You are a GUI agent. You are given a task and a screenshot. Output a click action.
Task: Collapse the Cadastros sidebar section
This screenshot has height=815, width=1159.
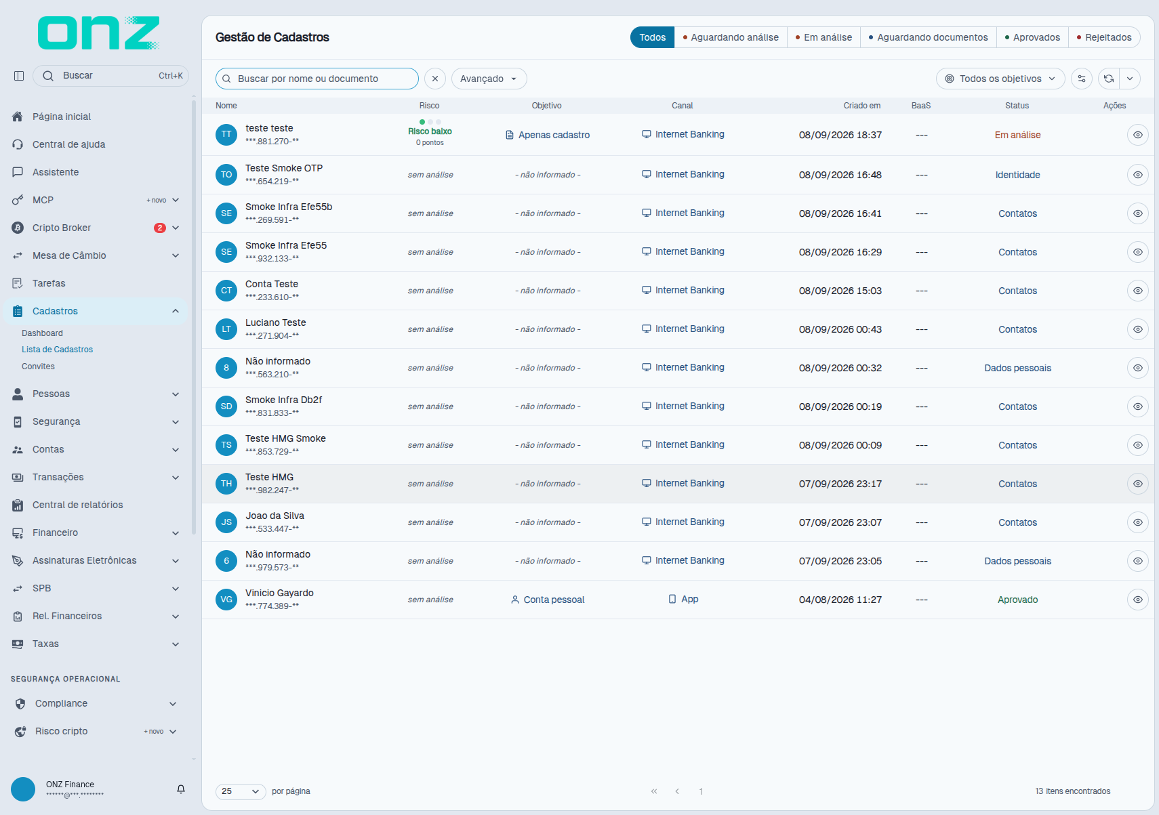pyautogui.click(x=176, y=311)
